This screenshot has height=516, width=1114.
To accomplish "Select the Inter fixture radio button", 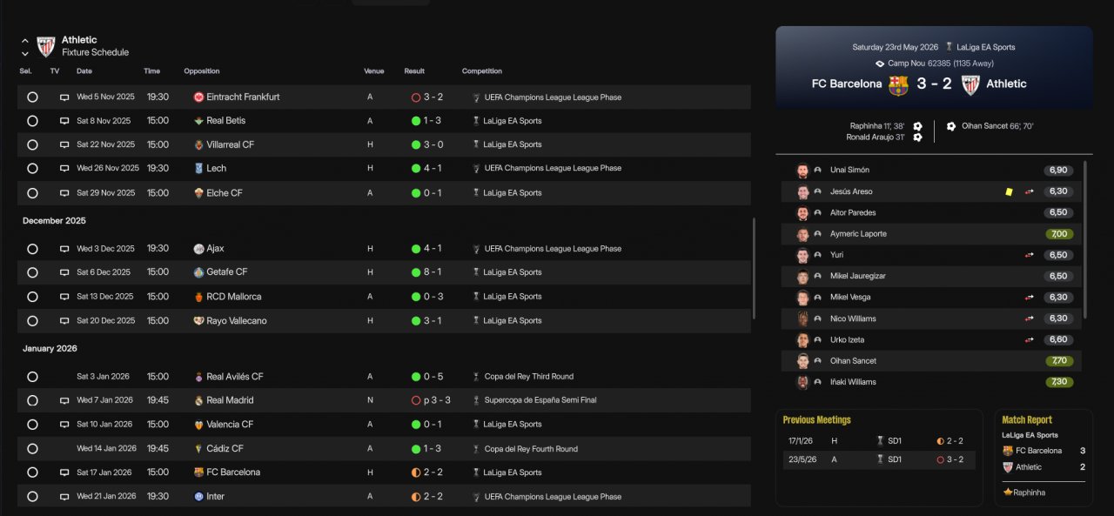I will tap(32, 496).
